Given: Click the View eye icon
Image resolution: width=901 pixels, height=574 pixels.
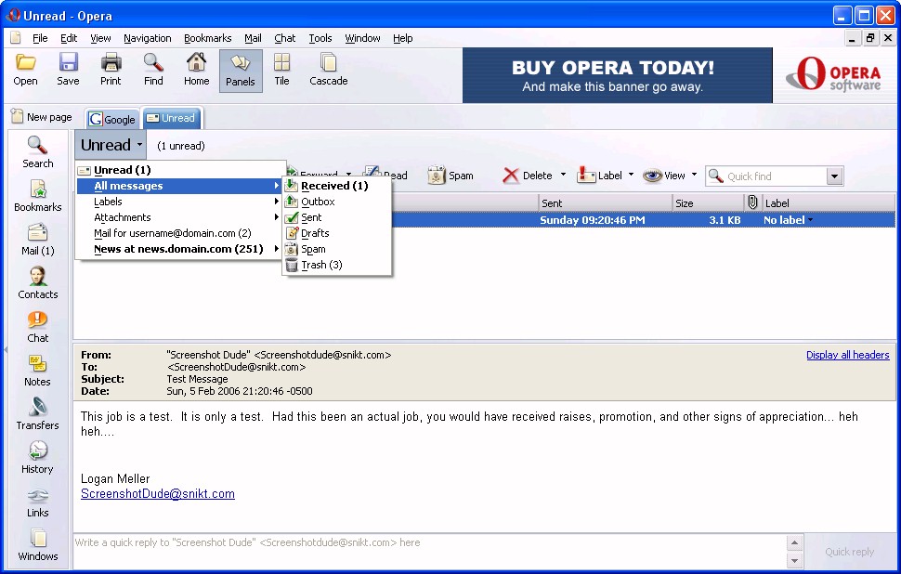Looking at the screenshot, I should point(652,176).
